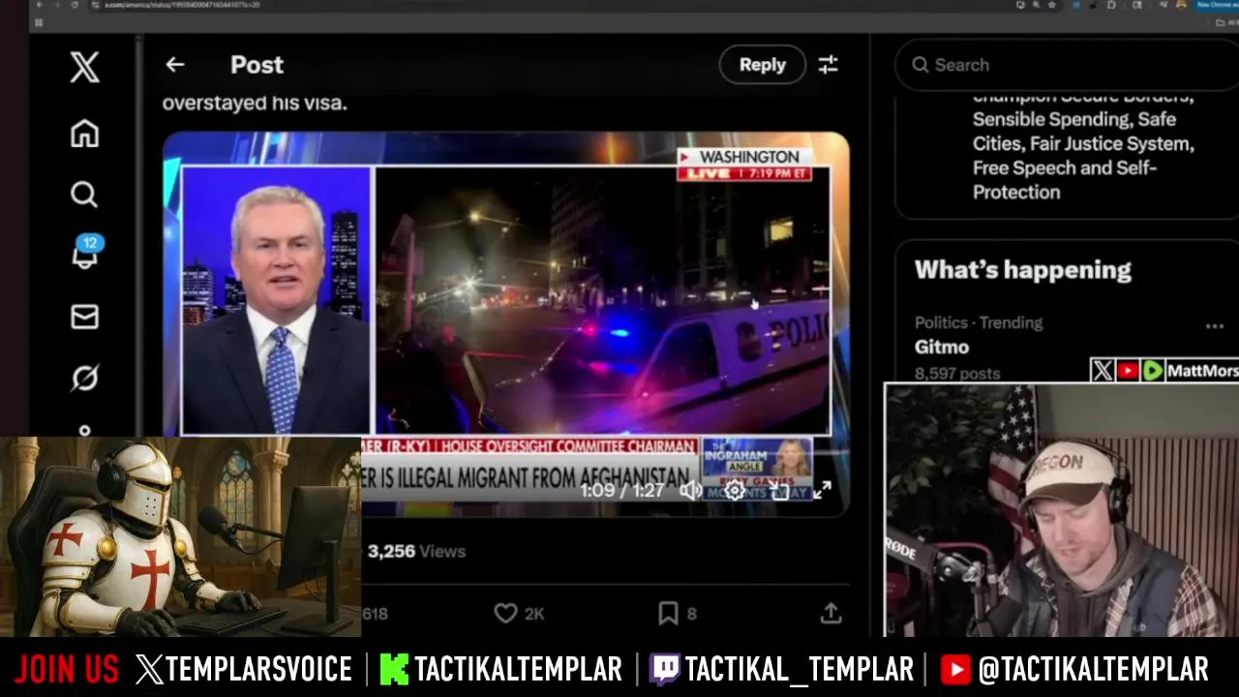Click the 8,597 posts text

(x=957, y=373)
